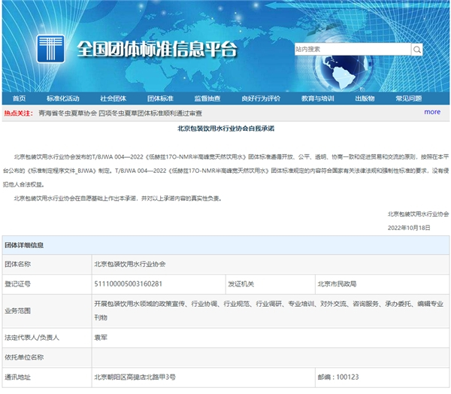Open the 团体标准 menu item
This screenshot has width=451, height=394.
[160, 98]
